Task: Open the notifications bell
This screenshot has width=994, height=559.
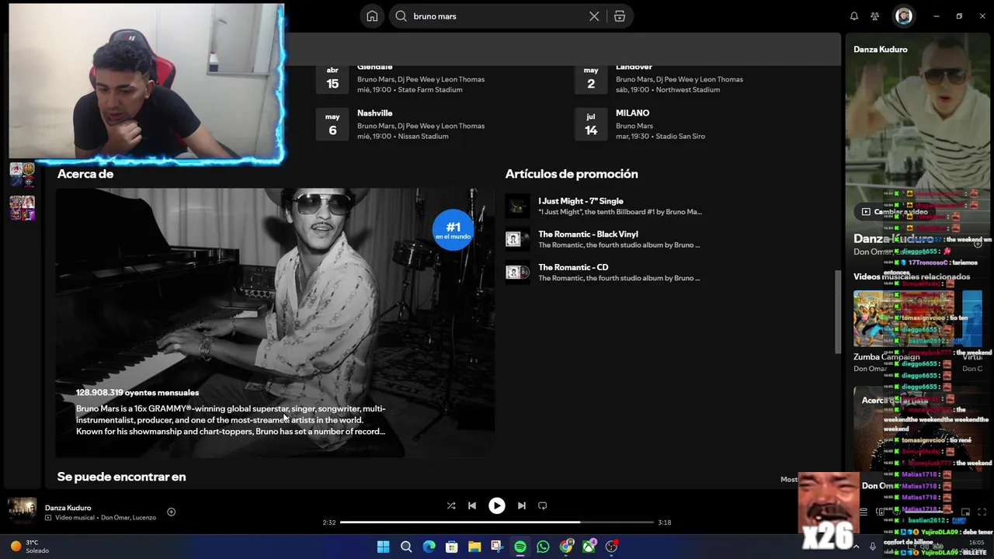Action: (x=854, y=16)
